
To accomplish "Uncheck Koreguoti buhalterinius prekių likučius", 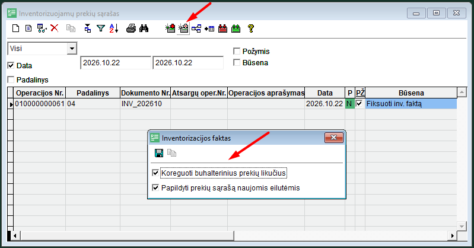I will (155, 173).
